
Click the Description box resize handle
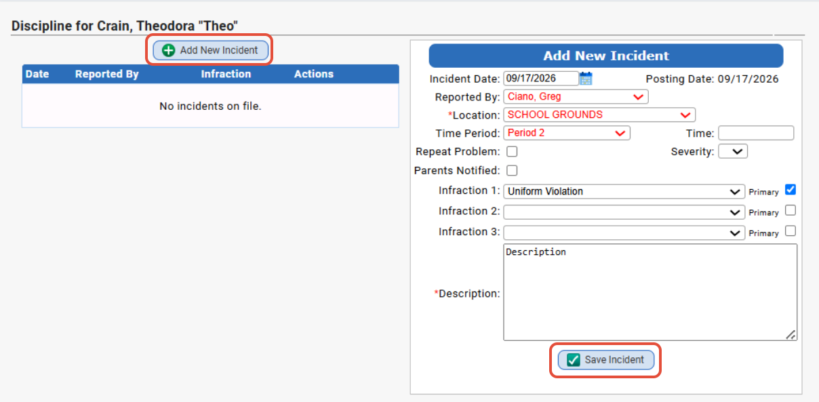(x=791, y=334)
